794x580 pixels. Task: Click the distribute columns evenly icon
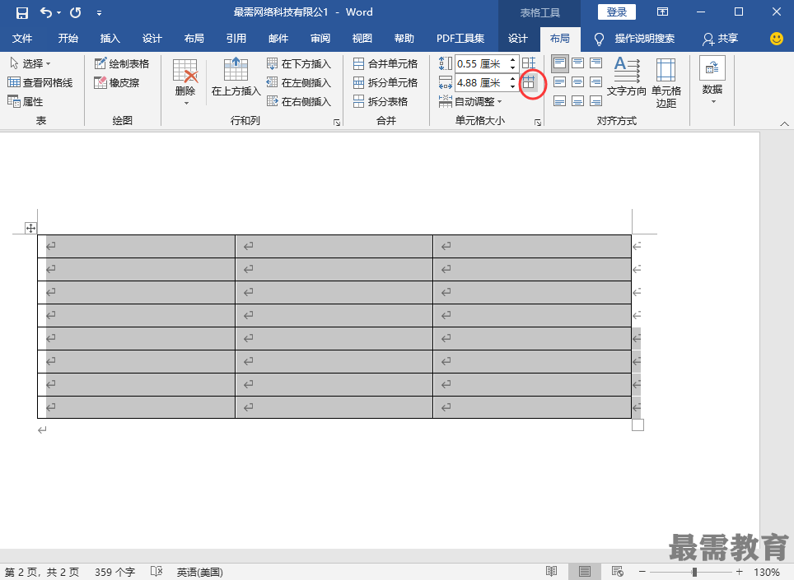[529, 82]
